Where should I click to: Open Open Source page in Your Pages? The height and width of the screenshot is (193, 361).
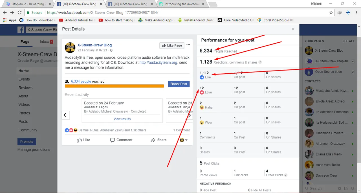tap(329, 72)
